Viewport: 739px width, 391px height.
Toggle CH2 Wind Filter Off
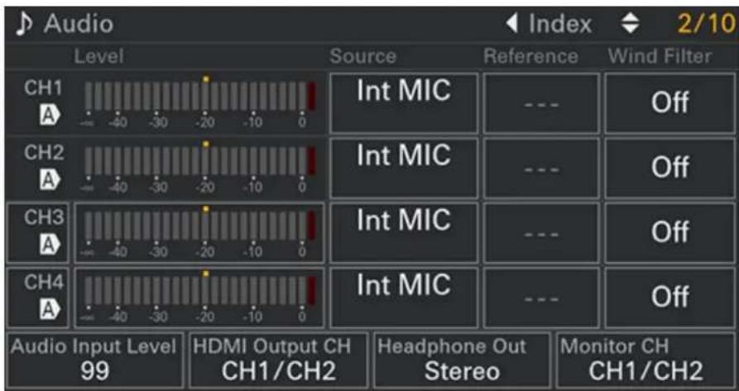click(x=669, y=168)
